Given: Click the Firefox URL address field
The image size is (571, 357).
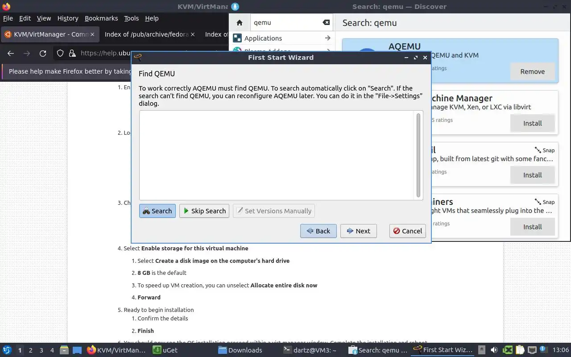Looking at the screenshot, I should (105, 54).
